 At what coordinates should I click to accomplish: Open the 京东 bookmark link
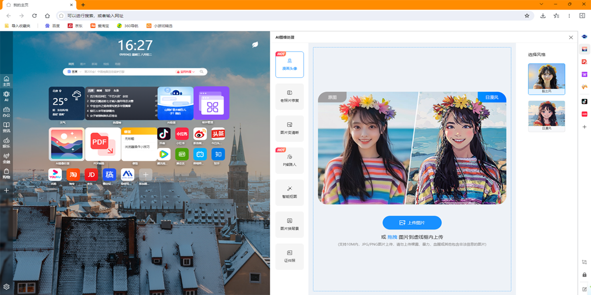click(x=75, y=26)
